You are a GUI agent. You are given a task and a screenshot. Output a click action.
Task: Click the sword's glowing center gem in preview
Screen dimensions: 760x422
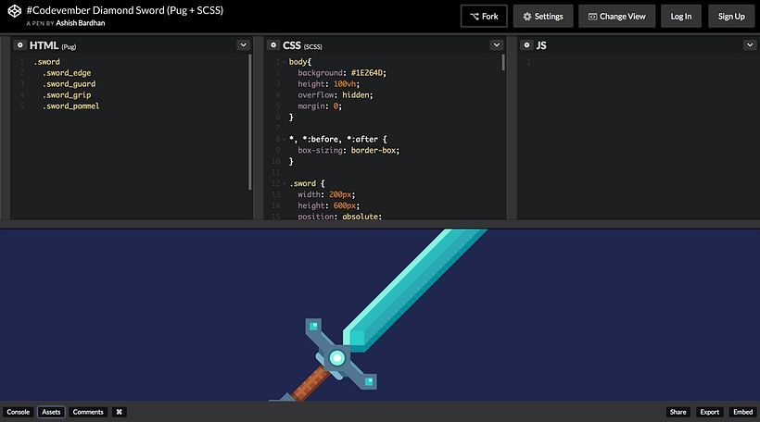tap(336, 358)
